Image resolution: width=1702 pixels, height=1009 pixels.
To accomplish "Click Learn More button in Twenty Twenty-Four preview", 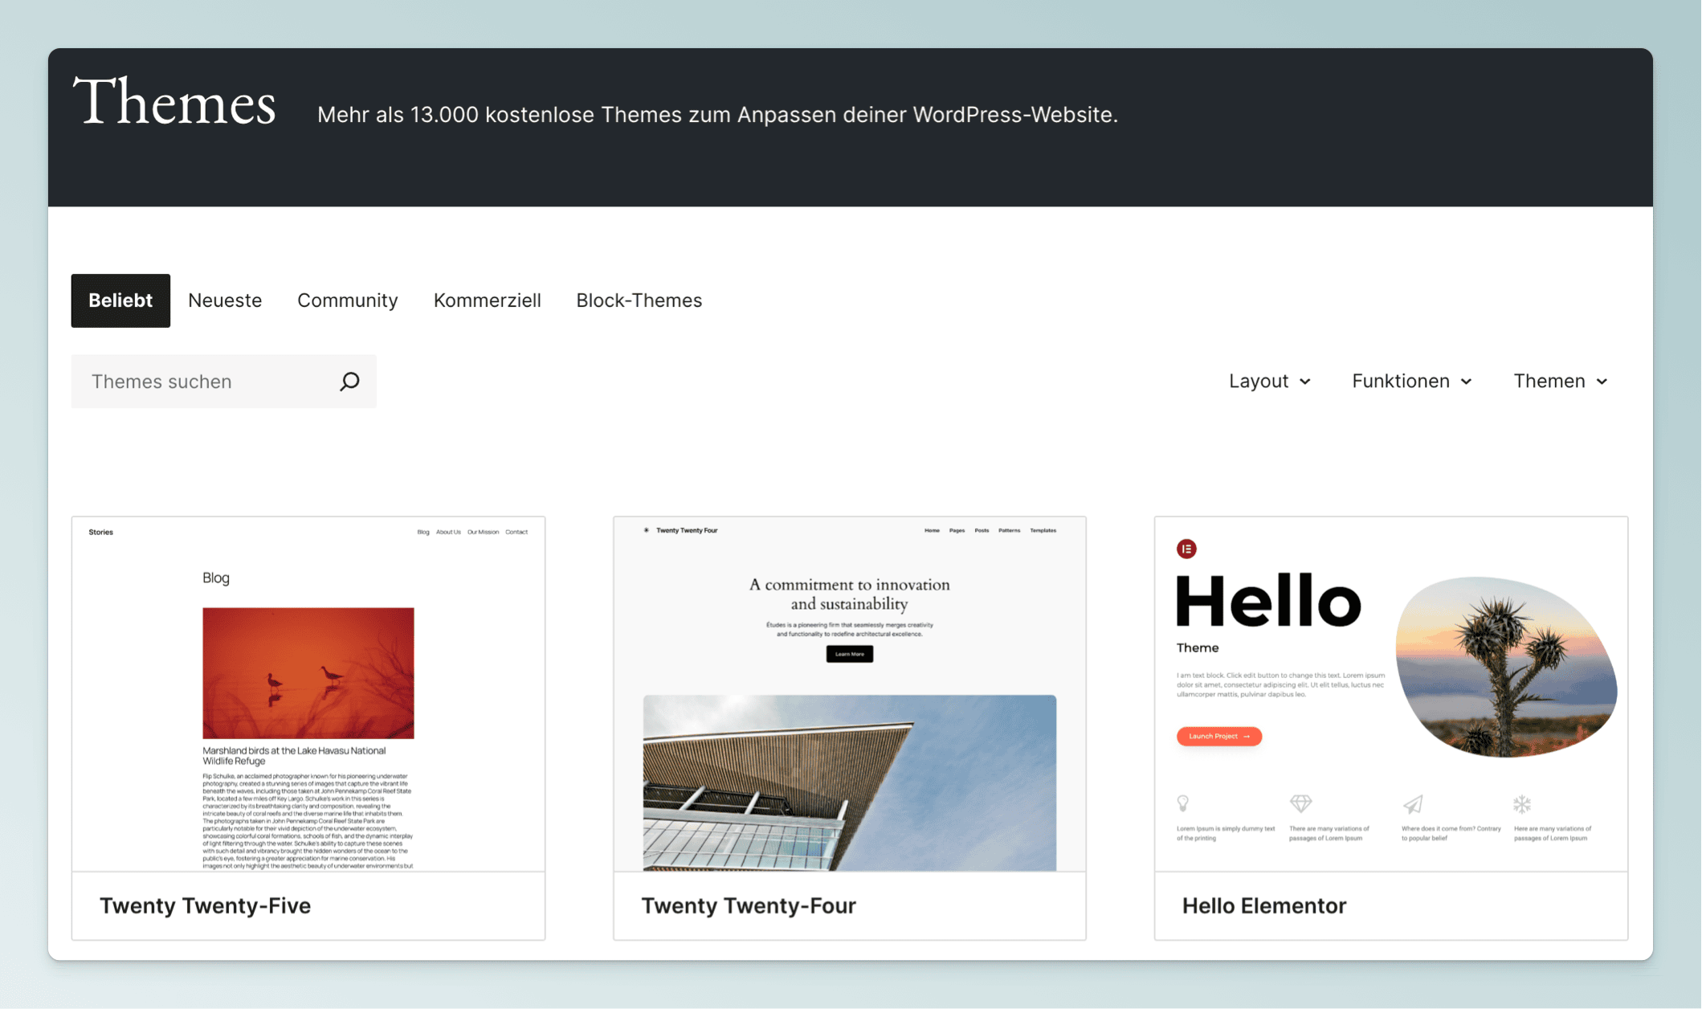I will tap(850, 654).
